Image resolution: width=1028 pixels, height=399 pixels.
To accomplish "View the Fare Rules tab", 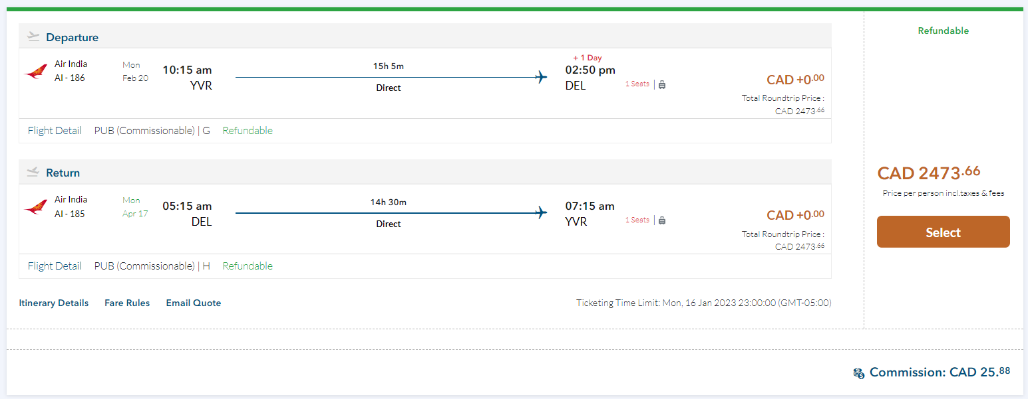I will (x=127, y=303).
